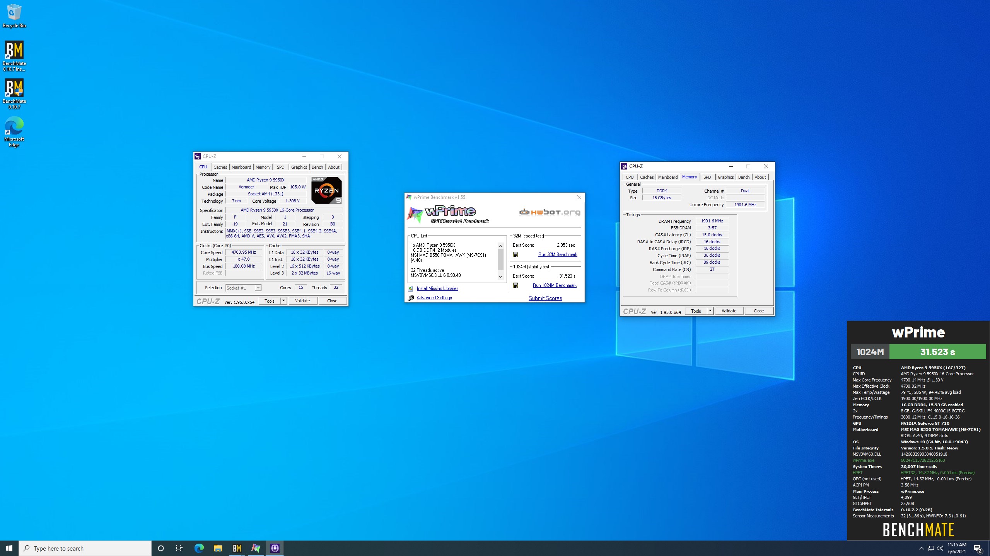
Task: Click the 31.523 s BenchMate result bar
Action: pos(937,352)
